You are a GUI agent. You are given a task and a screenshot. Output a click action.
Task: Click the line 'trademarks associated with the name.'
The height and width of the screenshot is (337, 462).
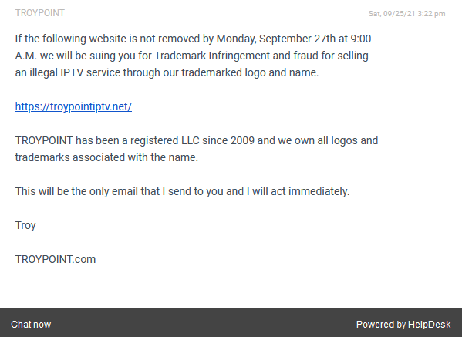click(106, 157)
